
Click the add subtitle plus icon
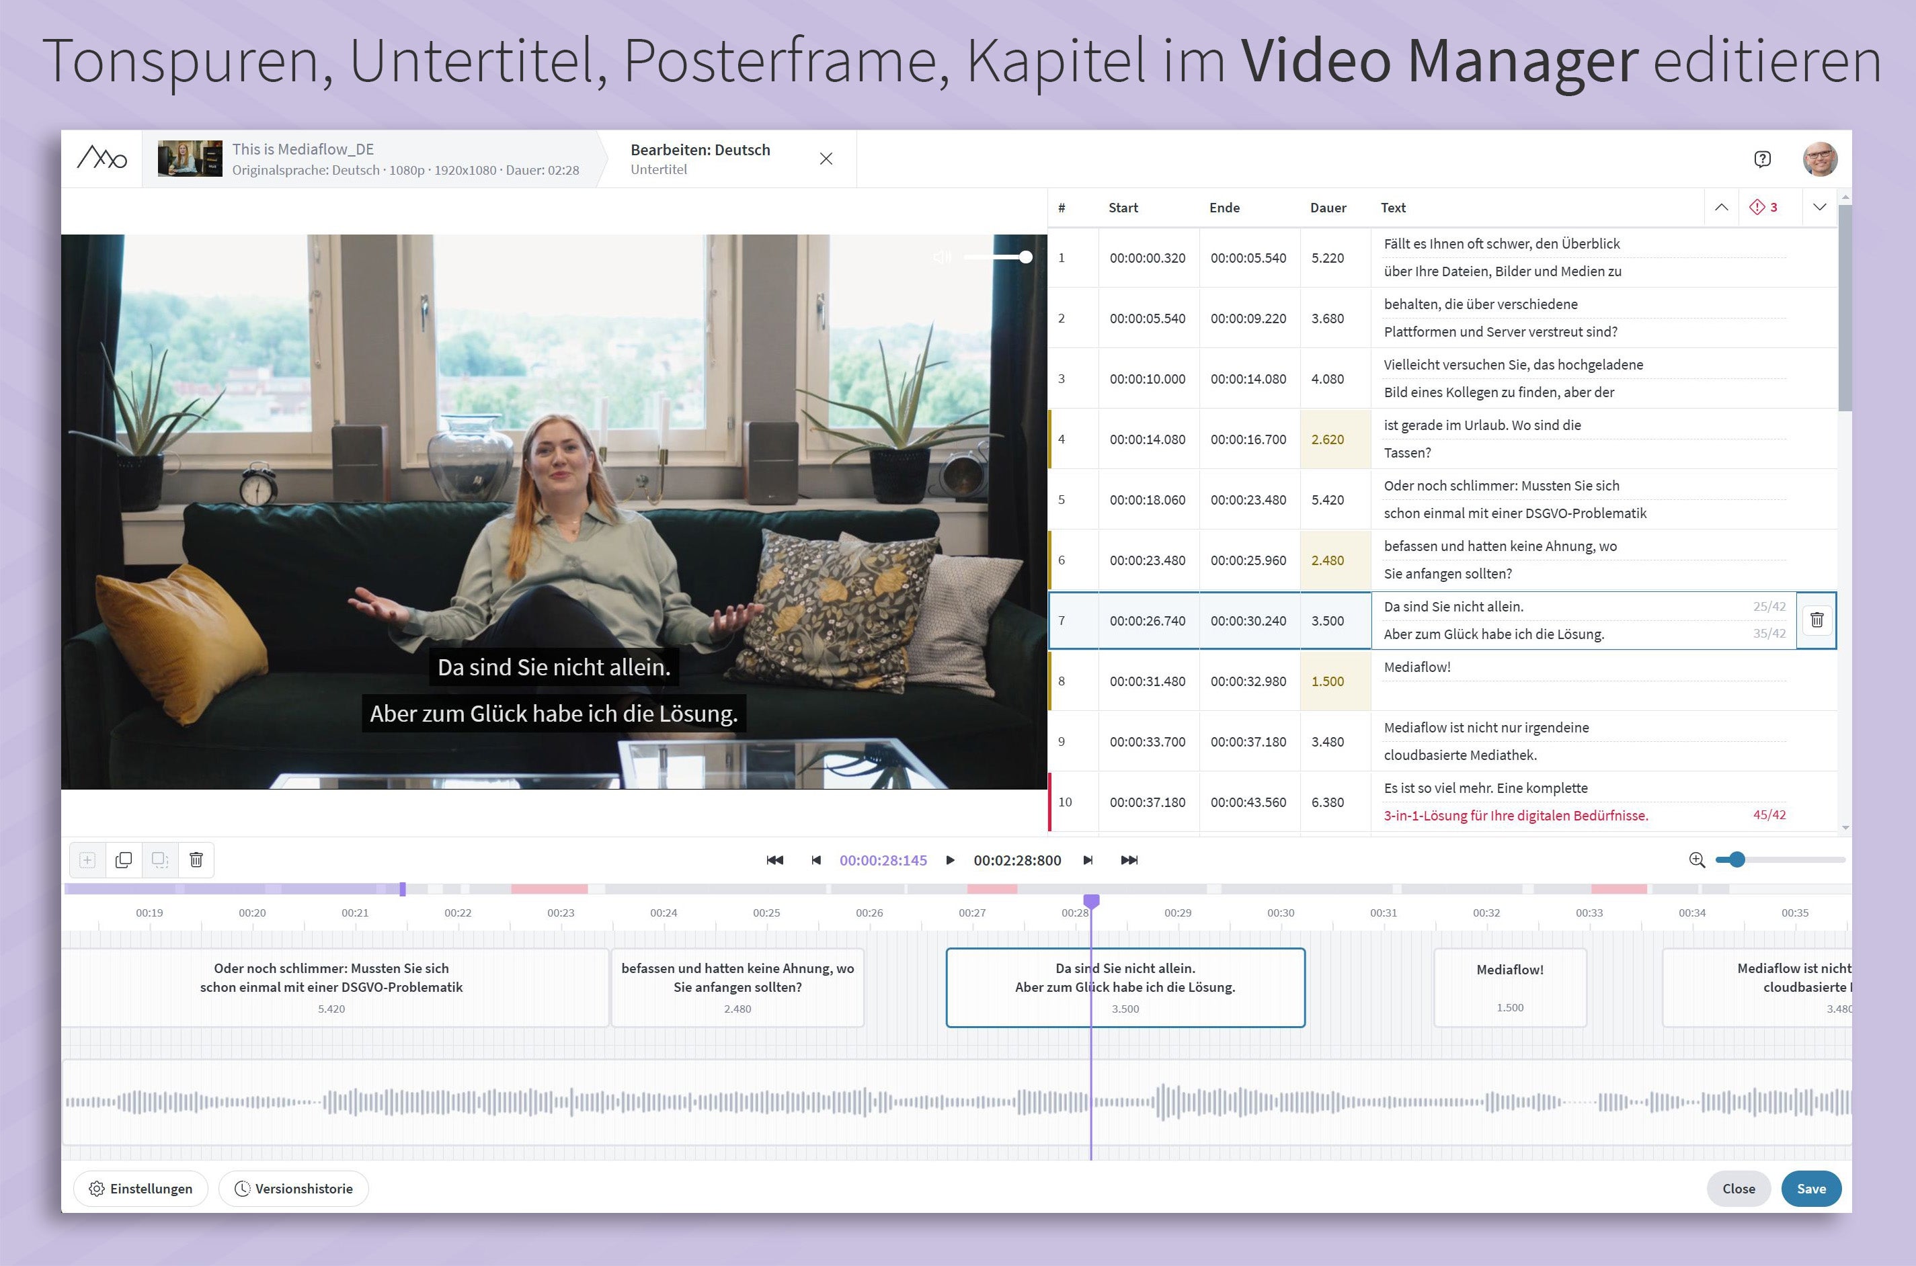click(87, 860)
